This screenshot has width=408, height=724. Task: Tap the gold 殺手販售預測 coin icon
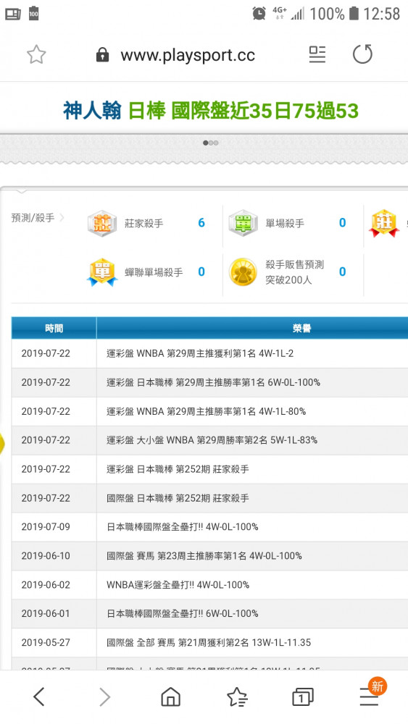(x=243, y=272)
